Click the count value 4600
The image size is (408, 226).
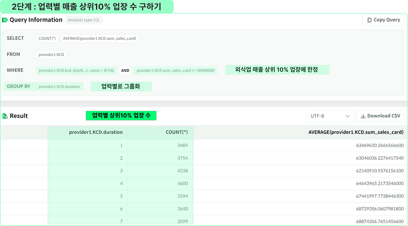pyautogui.click(x=183, y=184)
